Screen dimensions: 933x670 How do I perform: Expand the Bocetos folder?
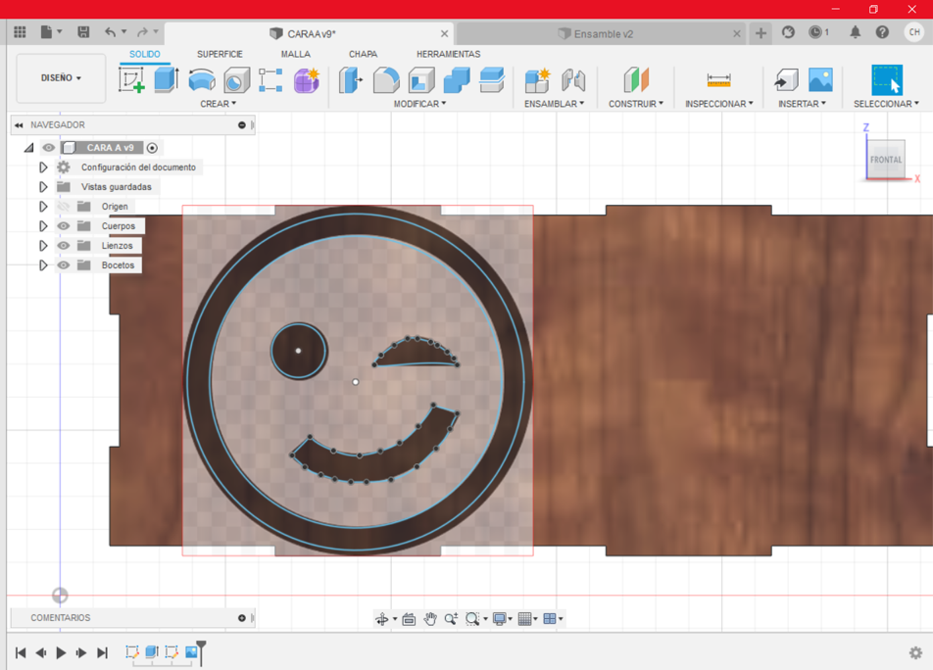(44, 264)
